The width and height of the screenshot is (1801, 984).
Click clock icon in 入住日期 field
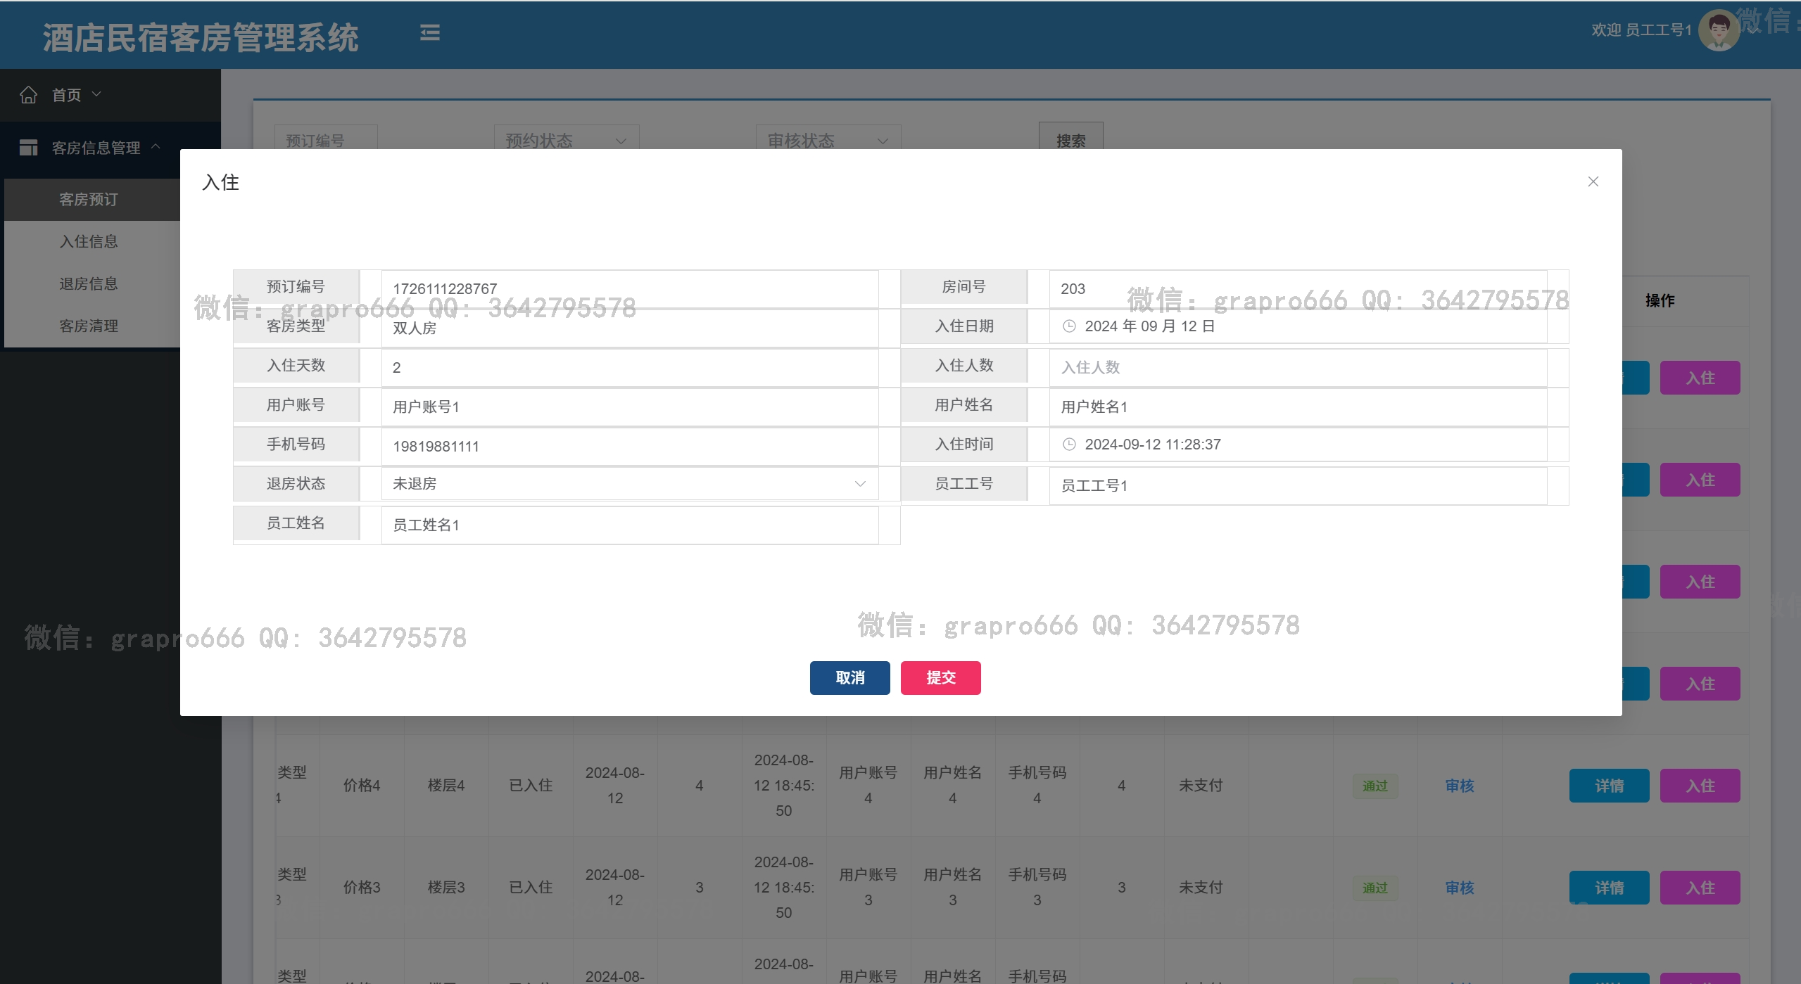(1069, 326)
